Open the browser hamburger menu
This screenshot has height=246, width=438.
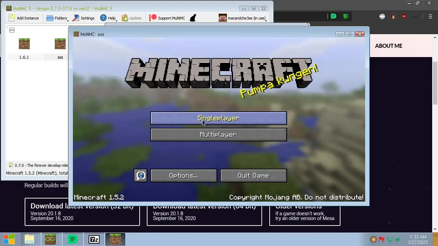tap(430, 16)
